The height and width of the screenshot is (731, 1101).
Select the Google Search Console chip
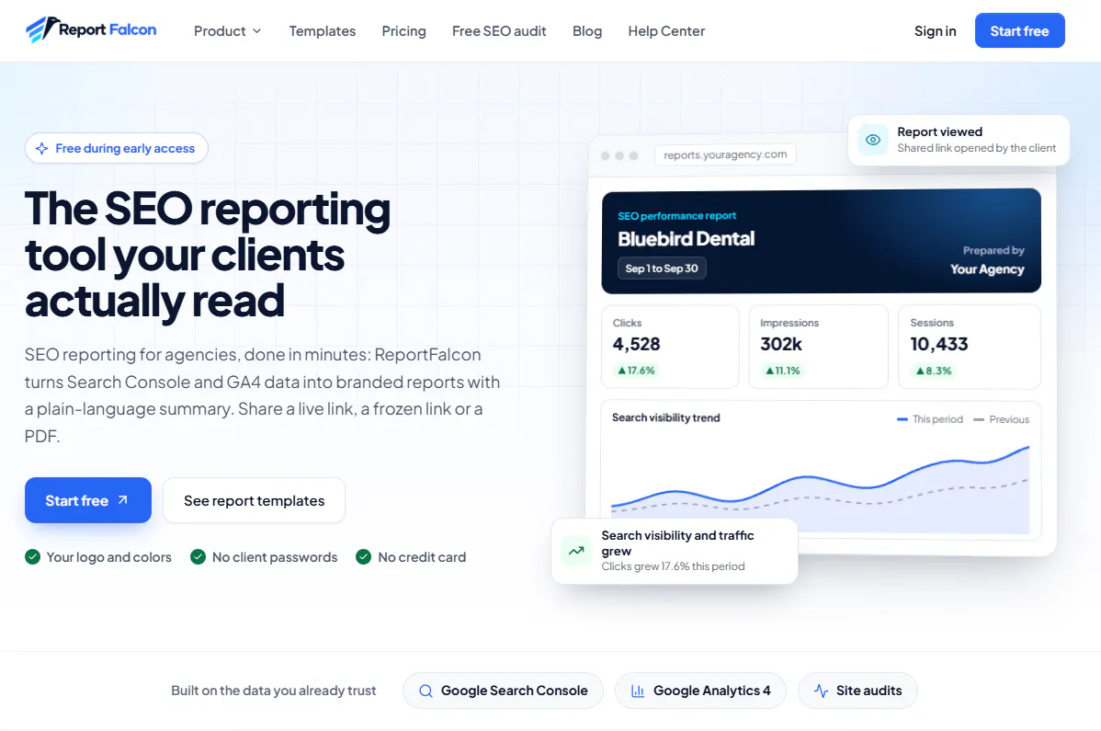pos(503,691)
